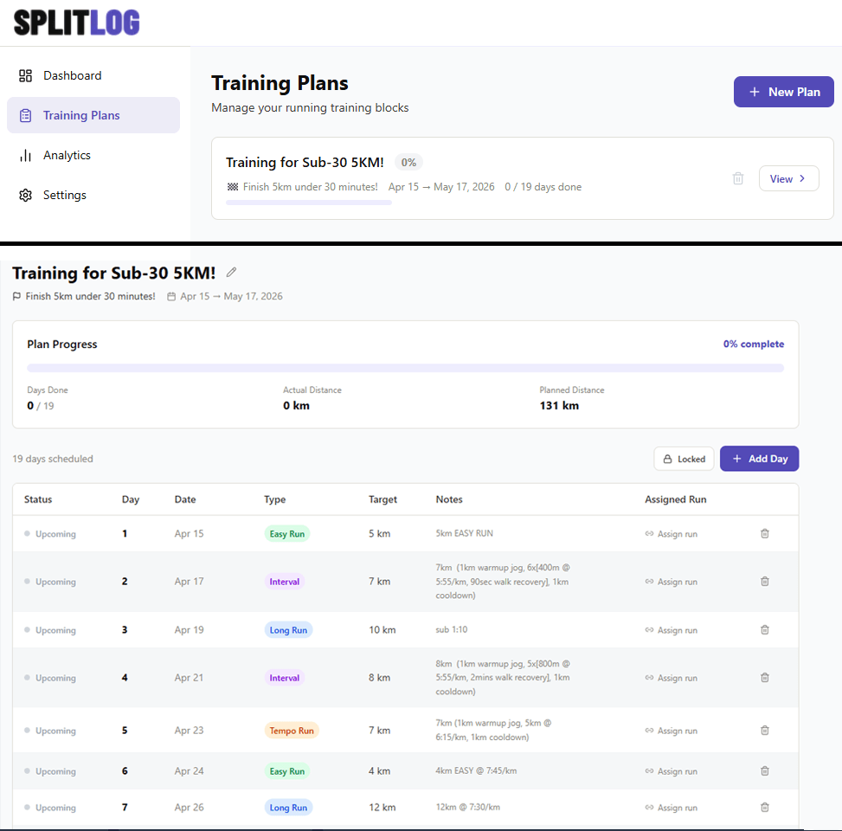Click the Analytics bar chart icon

(x=25, y=155)
